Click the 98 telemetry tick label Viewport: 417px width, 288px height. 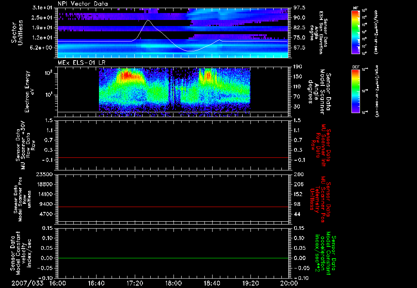297,204
